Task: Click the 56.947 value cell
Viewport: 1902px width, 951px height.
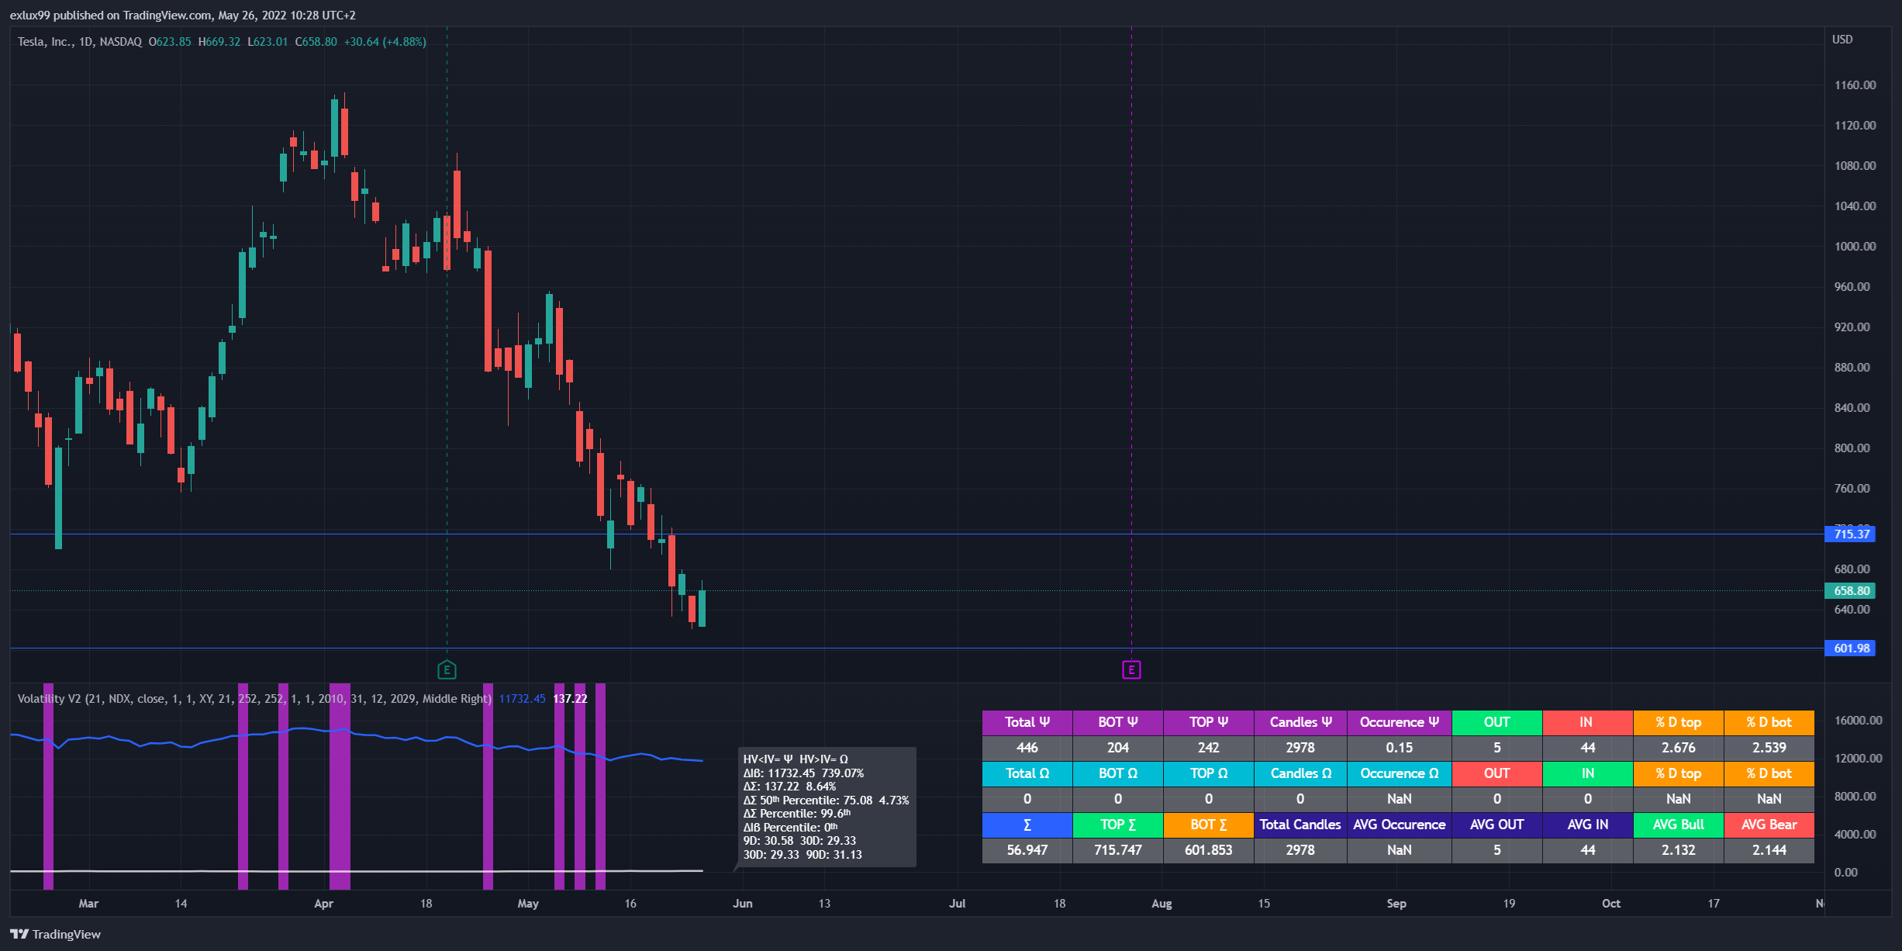Action: click(x=1027, y=850)
